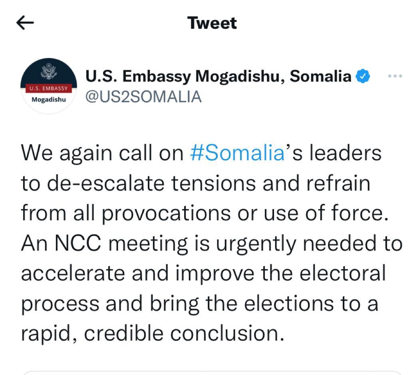Screen dimensions: 409x375
Task: Click 'We again call on' at the tweet start
Action: [x=102, y=153]
